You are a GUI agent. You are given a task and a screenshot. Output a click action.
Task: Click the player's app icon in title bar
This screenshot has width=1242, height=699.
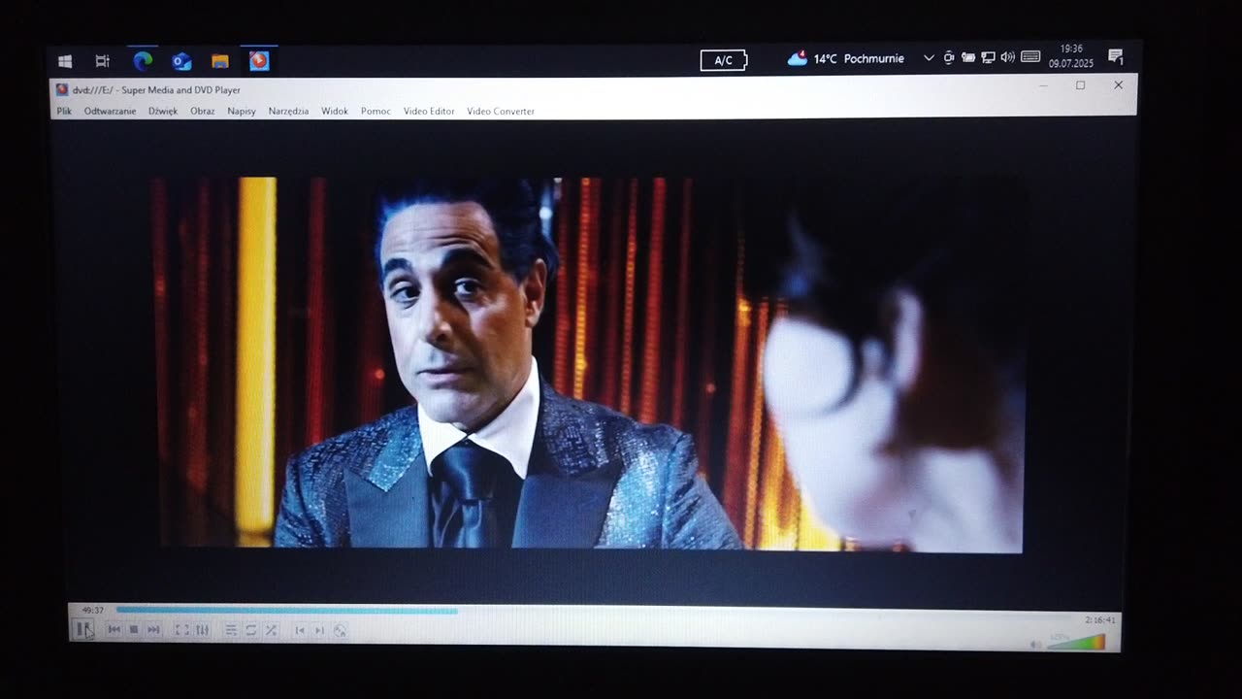pyautogui.click(x=62, y=89)
